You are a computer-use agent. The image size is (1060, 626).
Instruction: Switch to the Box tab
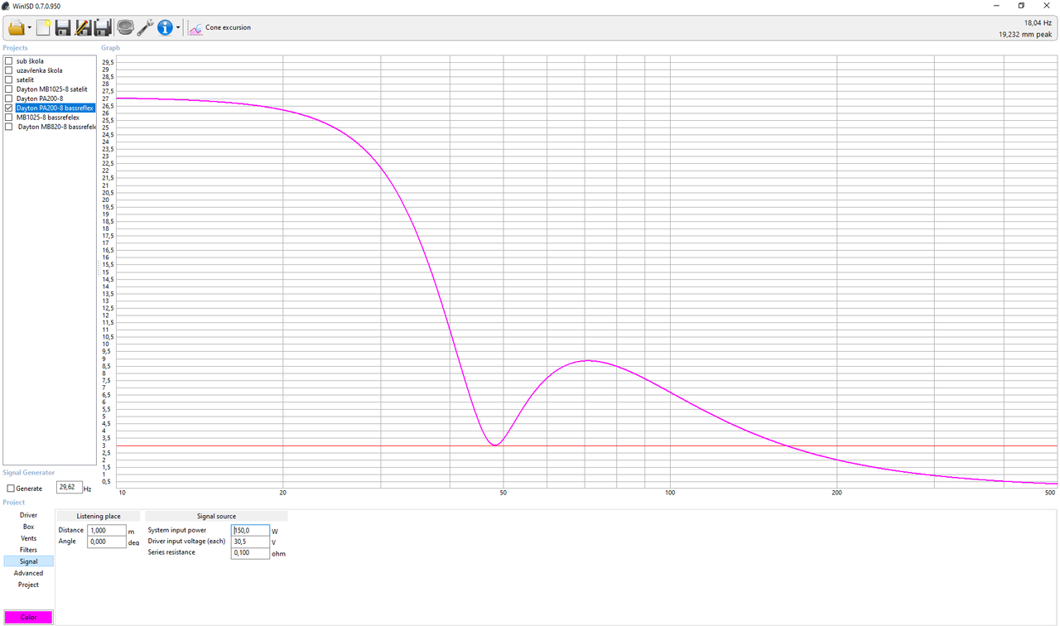click(x=28, y=527)
